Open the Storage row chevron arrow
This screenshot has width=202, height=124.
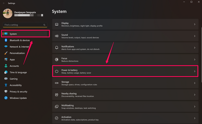click(194, 83)
